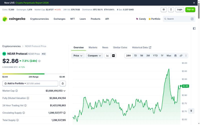Open the Learn menu

pyautogui.click(x=83, y=19)
